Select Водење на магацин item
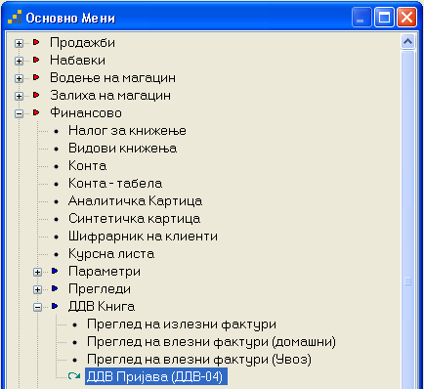Viewport: 424px width, 389px height. (112, 78)
